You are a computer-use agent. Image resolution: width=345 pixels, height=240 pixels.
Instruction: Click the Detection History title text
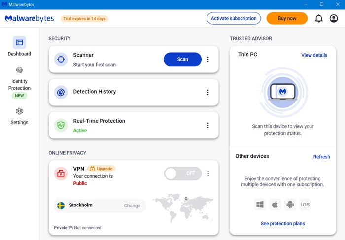pyautogui.click(x=95, y=92)
